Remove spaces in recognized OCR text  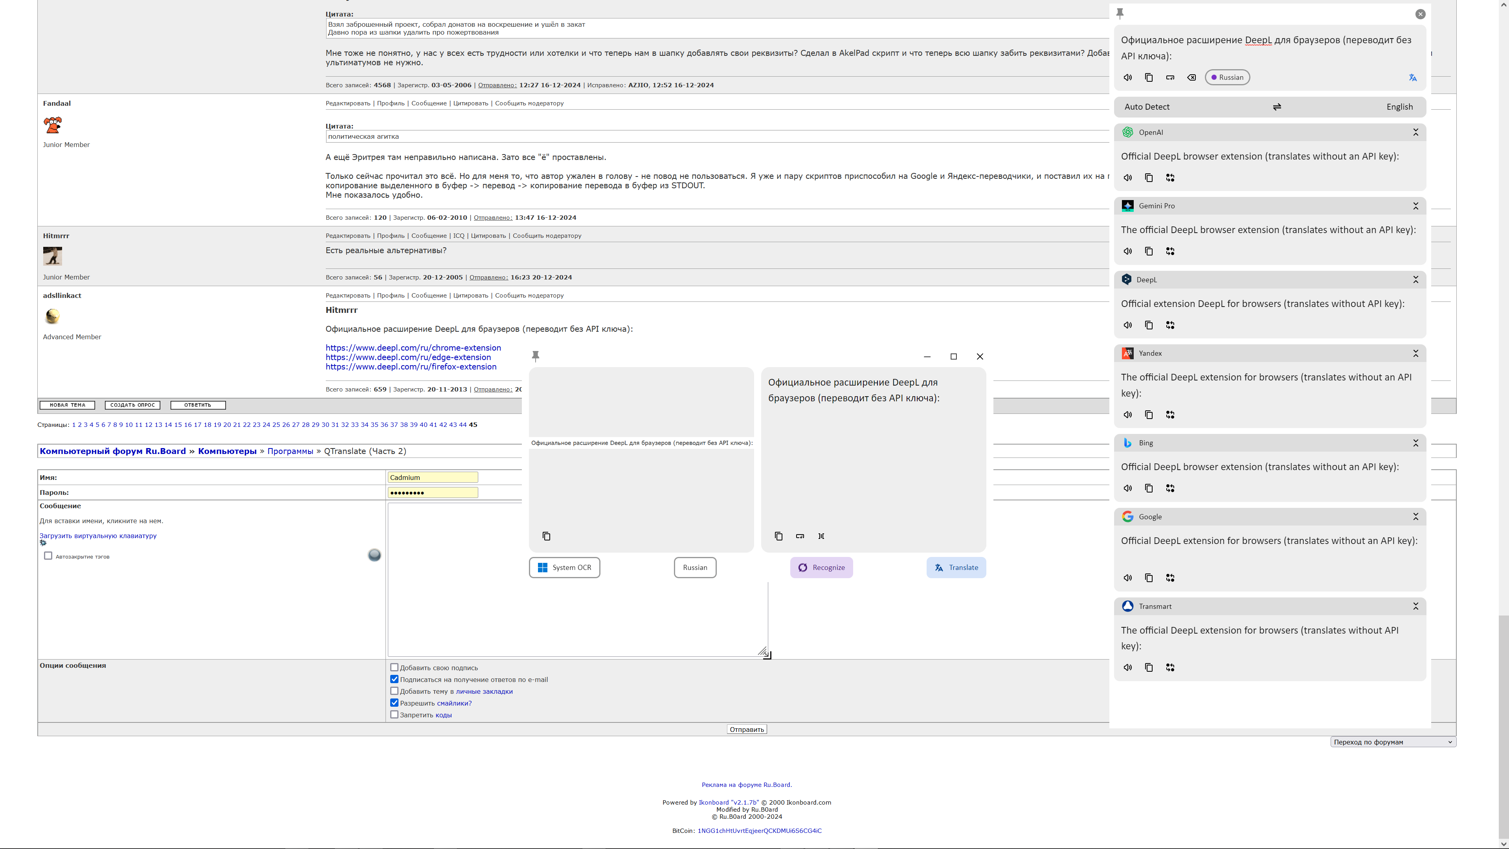[x=821, y=536]
